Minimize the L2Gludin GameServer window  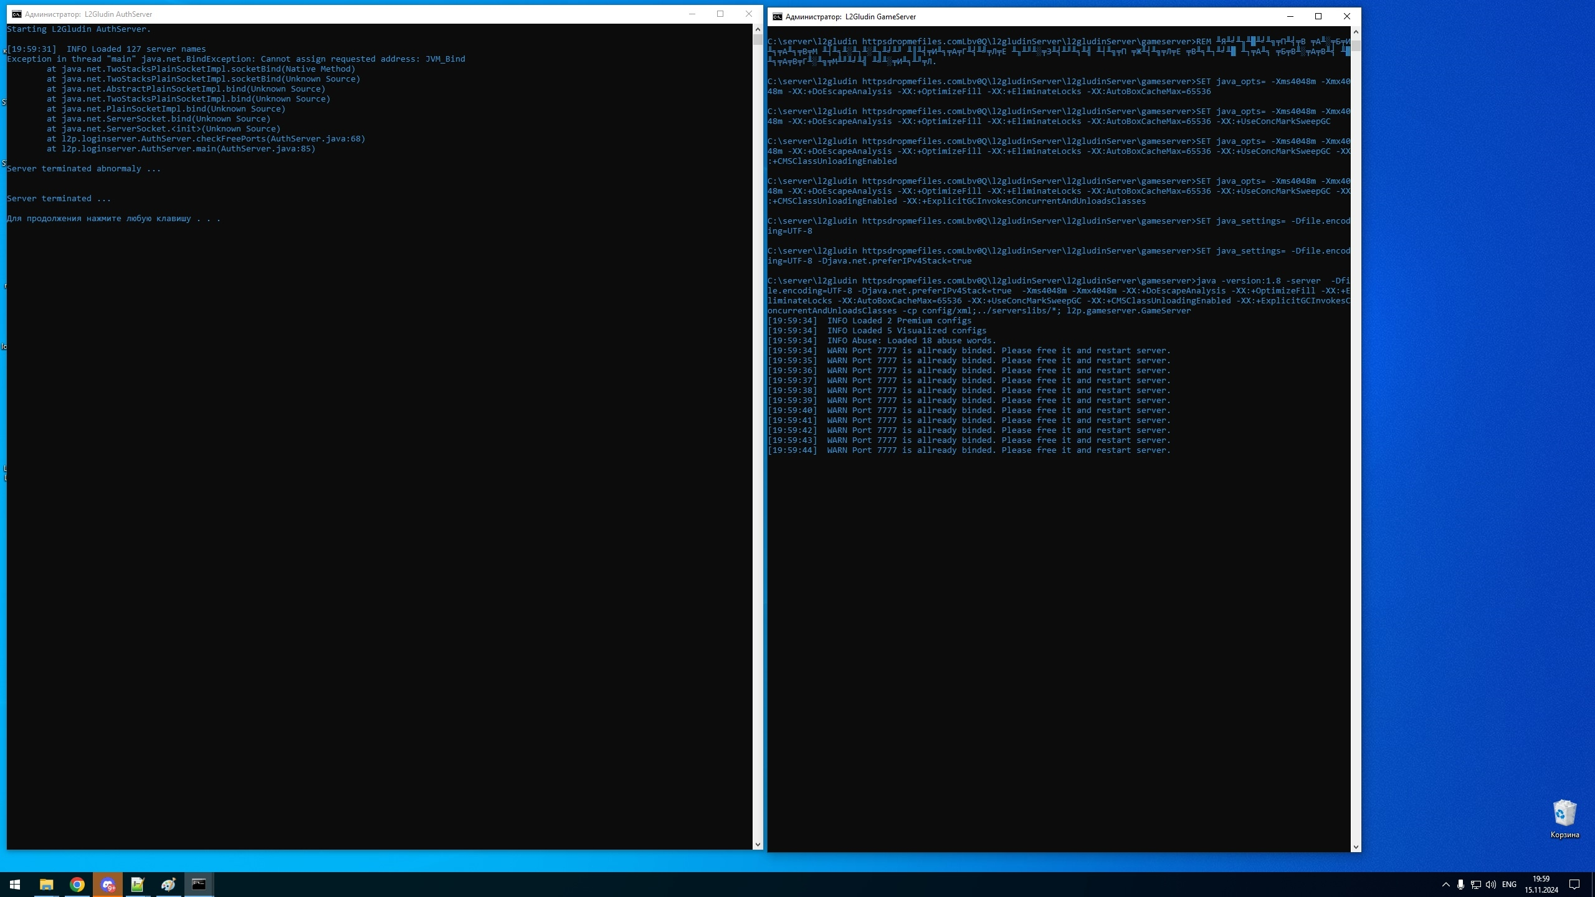click(1290, 17)
